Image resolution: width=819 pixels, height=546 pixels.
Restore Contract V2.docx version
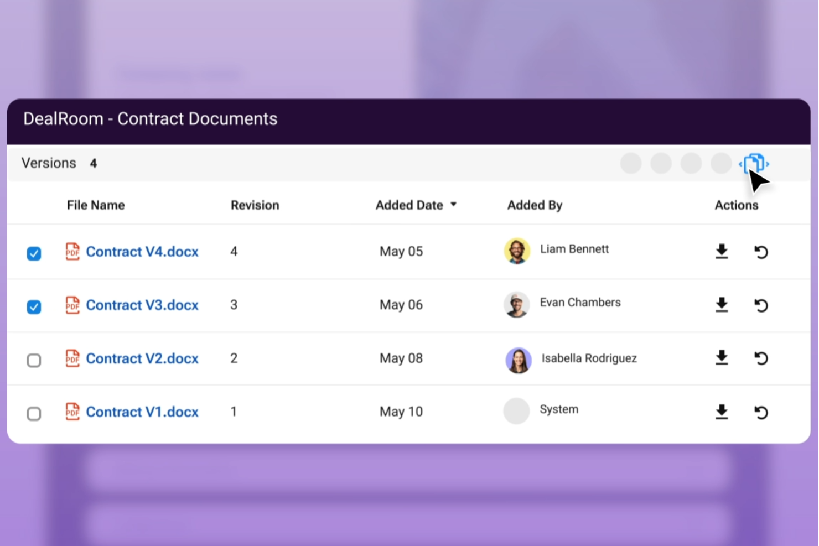pos(761,358)
